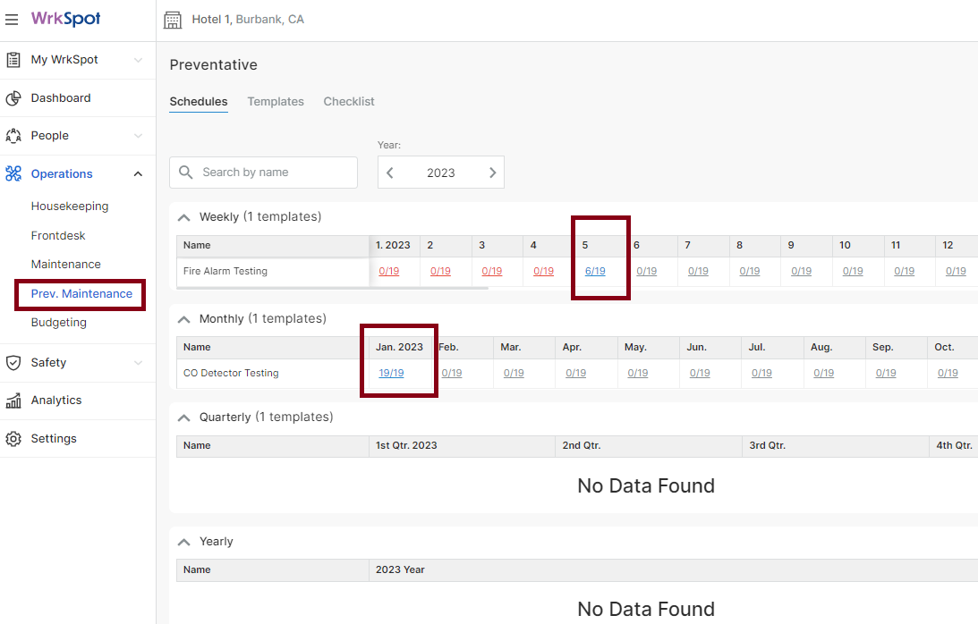Click the search magnifier icon
The height and width of the screenshot is (624, 978).
(x=186, y=172)
